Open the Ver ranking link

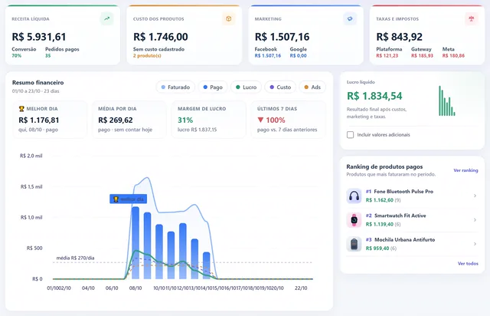(465, 170)
